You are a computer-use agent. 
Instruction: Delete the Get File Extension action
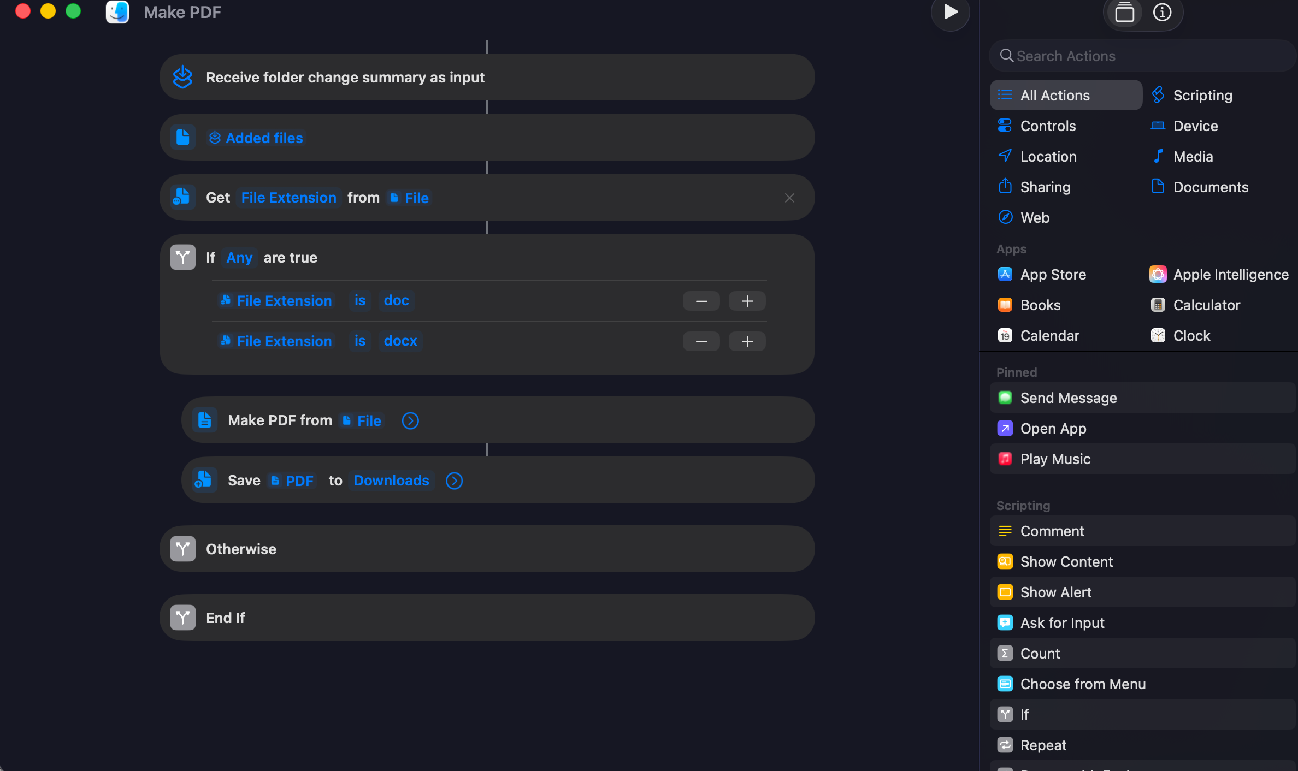(x=789, y=198)
